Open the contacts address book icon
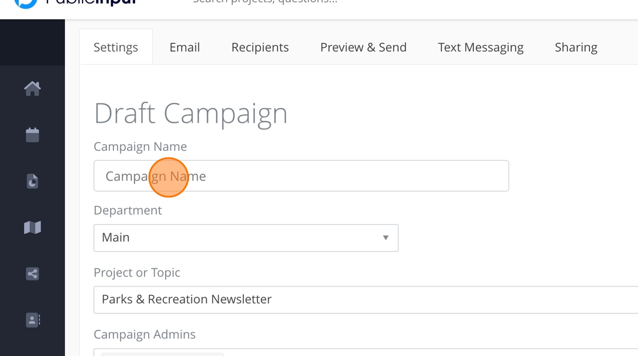This screenshot has width=638, height=356. [32, 320]
